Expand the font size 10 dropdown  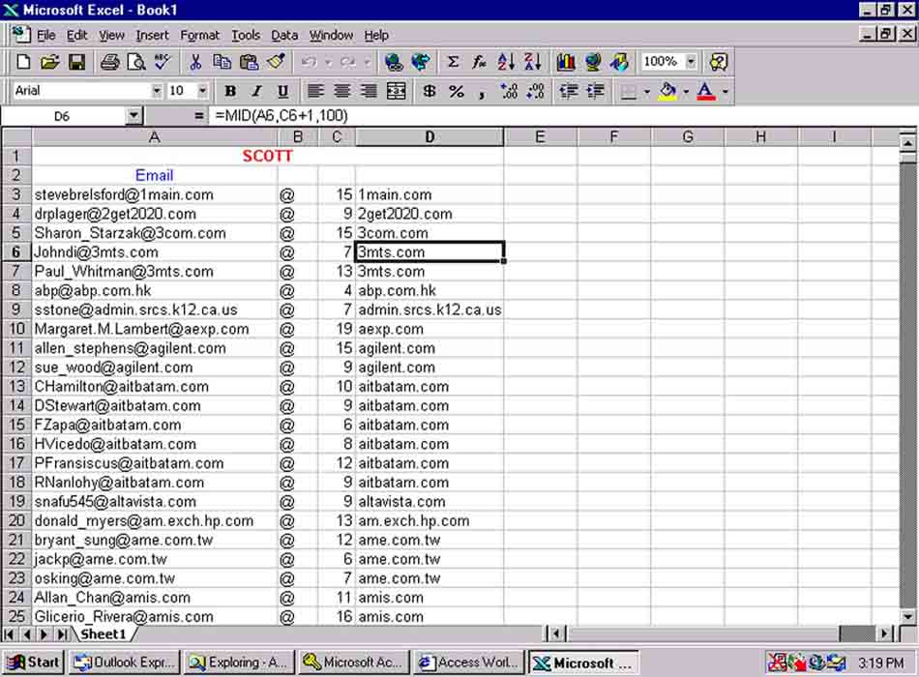coord(203,91)
